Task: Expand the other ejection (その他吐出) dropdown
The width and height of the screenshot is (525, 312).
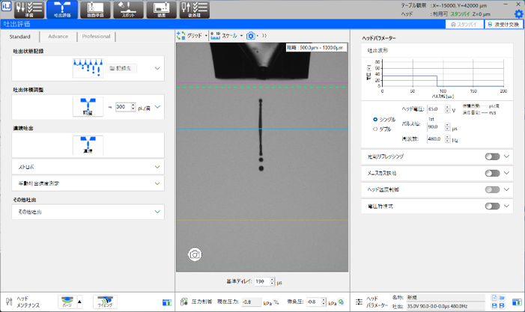Action: 157,212
